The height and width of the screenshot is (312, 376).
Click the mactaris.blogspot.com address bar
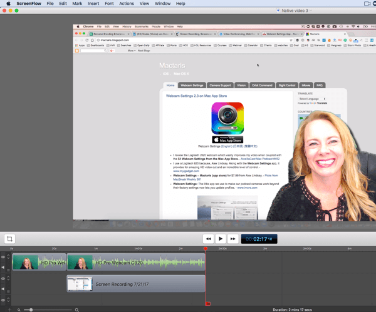tap(193, 40)
